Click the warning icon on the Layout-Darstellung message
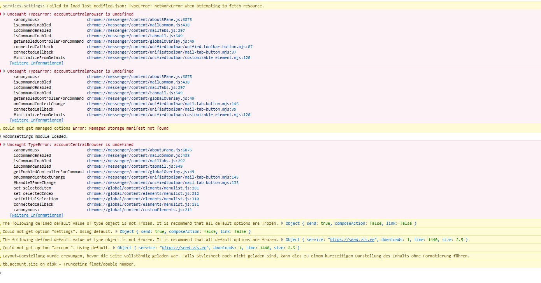The image size is (541, 283). click(x=1, y=256)
